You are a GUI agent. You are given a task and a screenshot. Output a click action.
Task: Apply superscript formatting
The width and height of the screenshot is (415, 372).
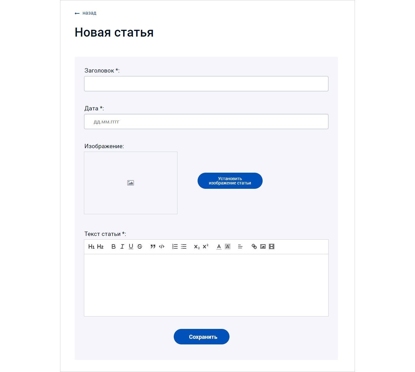click(206, 247)
